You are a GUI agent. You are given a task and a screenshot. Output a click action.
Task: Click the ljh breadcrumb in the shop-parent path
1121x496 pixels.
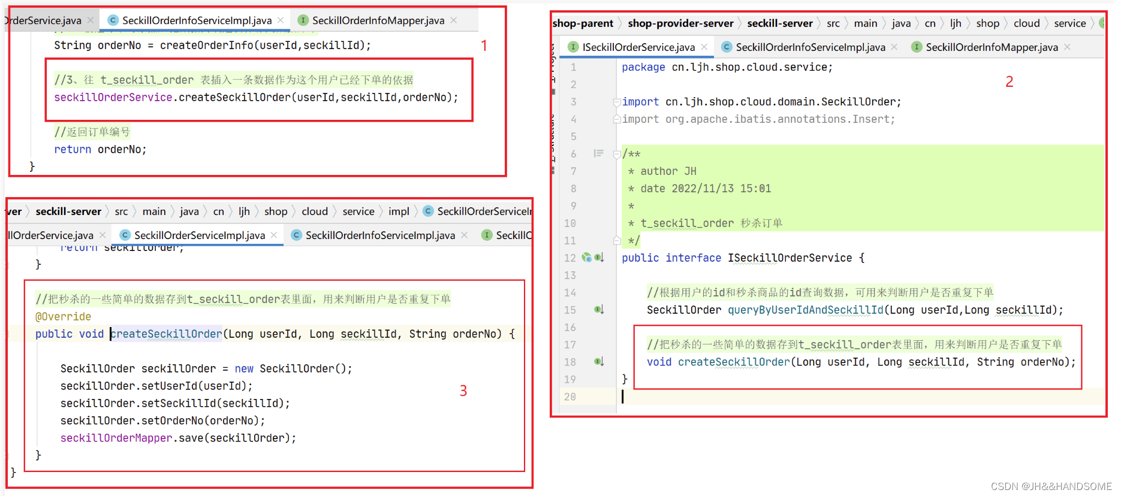coord(956,23)
